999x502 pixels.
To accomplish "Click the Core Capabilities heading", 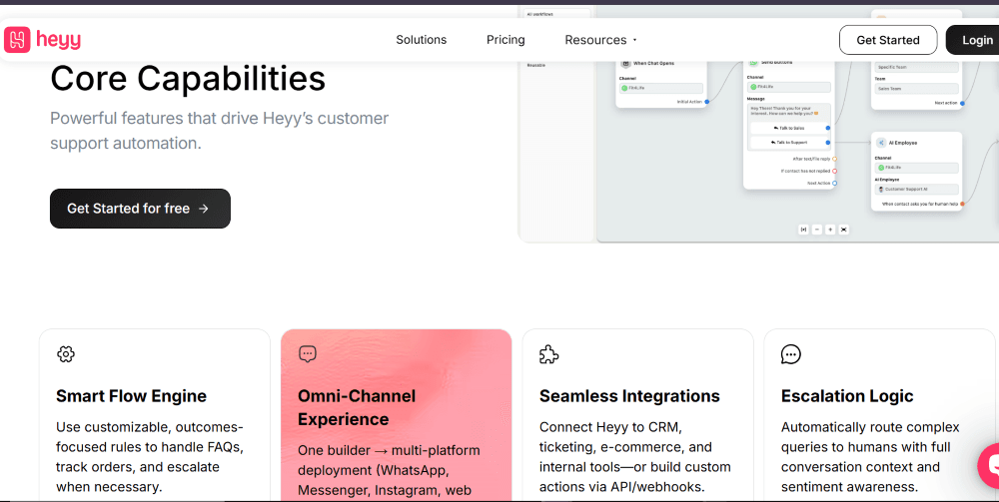I will point(188,79).
